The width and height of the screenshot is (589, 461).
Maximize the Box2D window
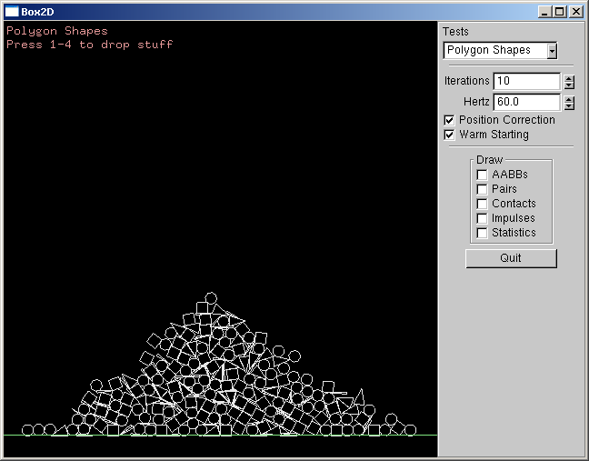(x=559, y=12)
